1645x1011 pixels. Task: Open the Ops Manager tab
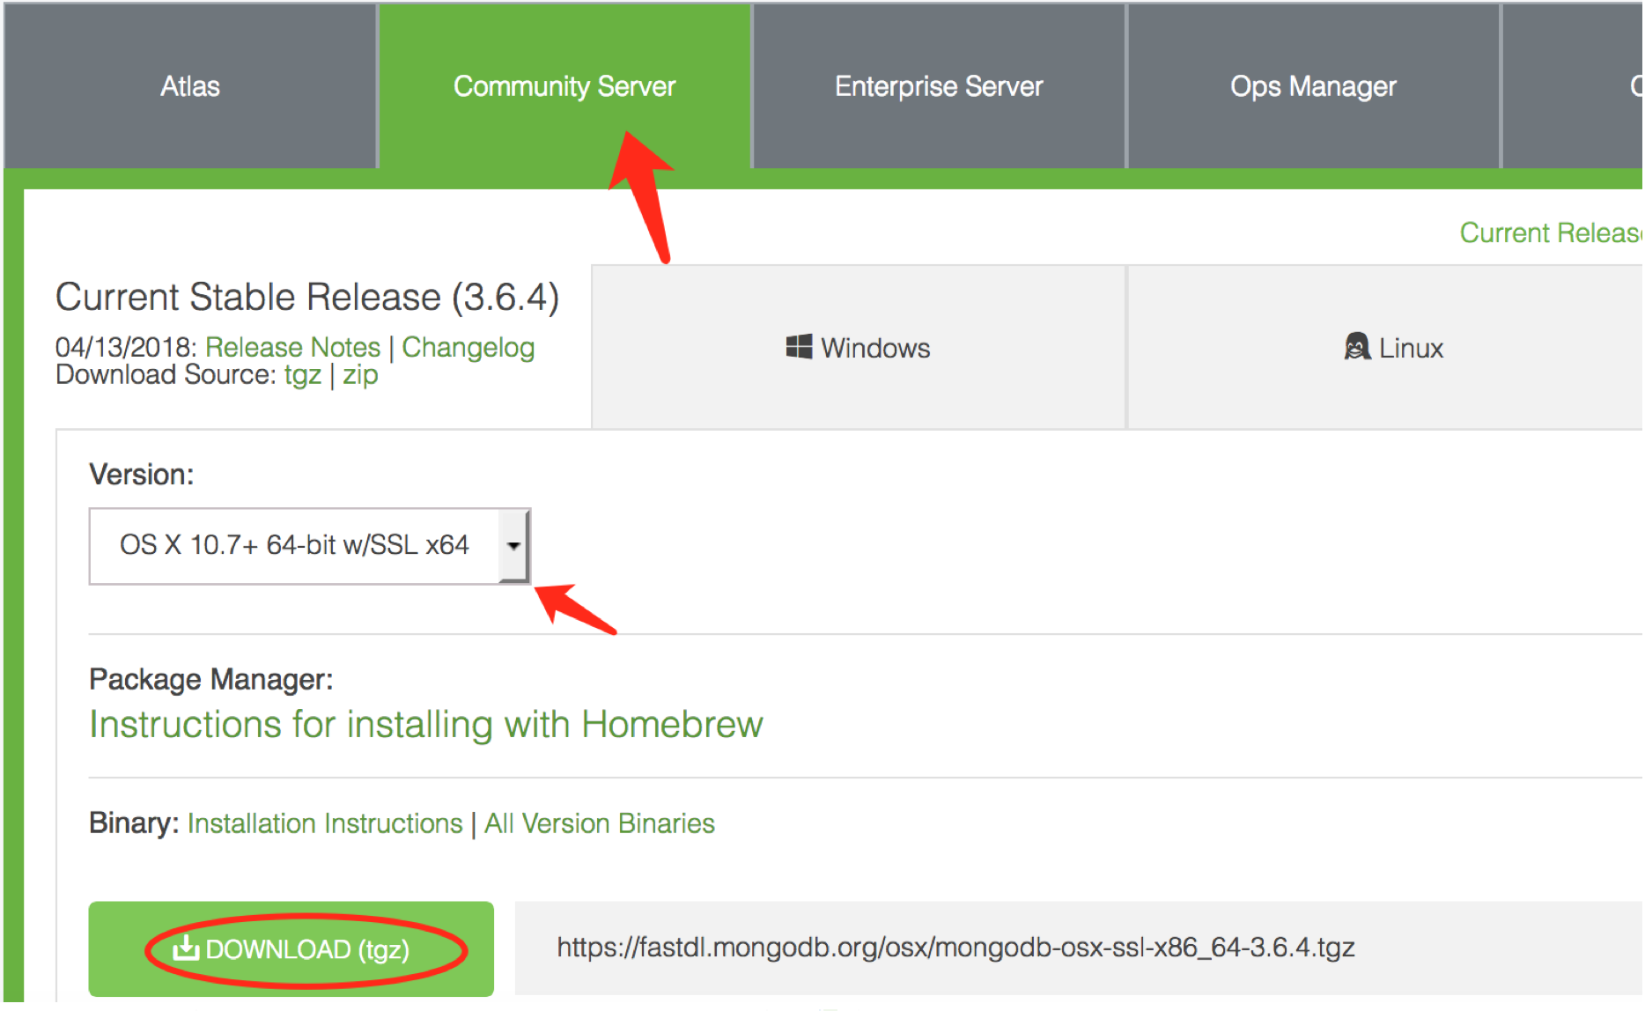(x=1313, y=86)
